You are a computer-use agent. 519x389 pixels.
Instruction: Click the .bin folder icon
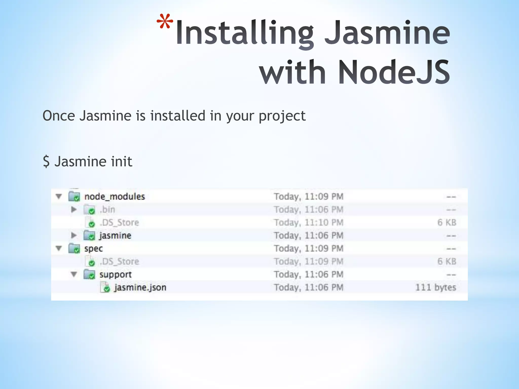(x=89, y=209)
